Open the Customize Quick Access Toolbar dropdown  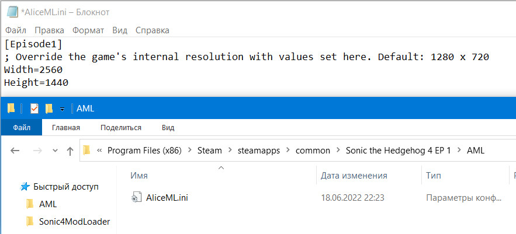(62, 109)
